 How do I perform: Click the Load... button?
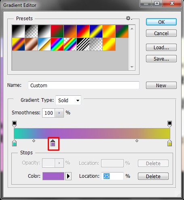pyautogui.click(x=161, y=47)
